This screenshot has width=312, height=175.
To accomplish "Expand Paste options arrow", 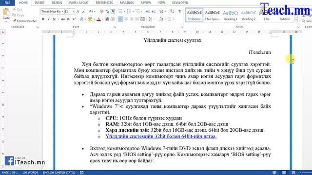I will point(6,21).
